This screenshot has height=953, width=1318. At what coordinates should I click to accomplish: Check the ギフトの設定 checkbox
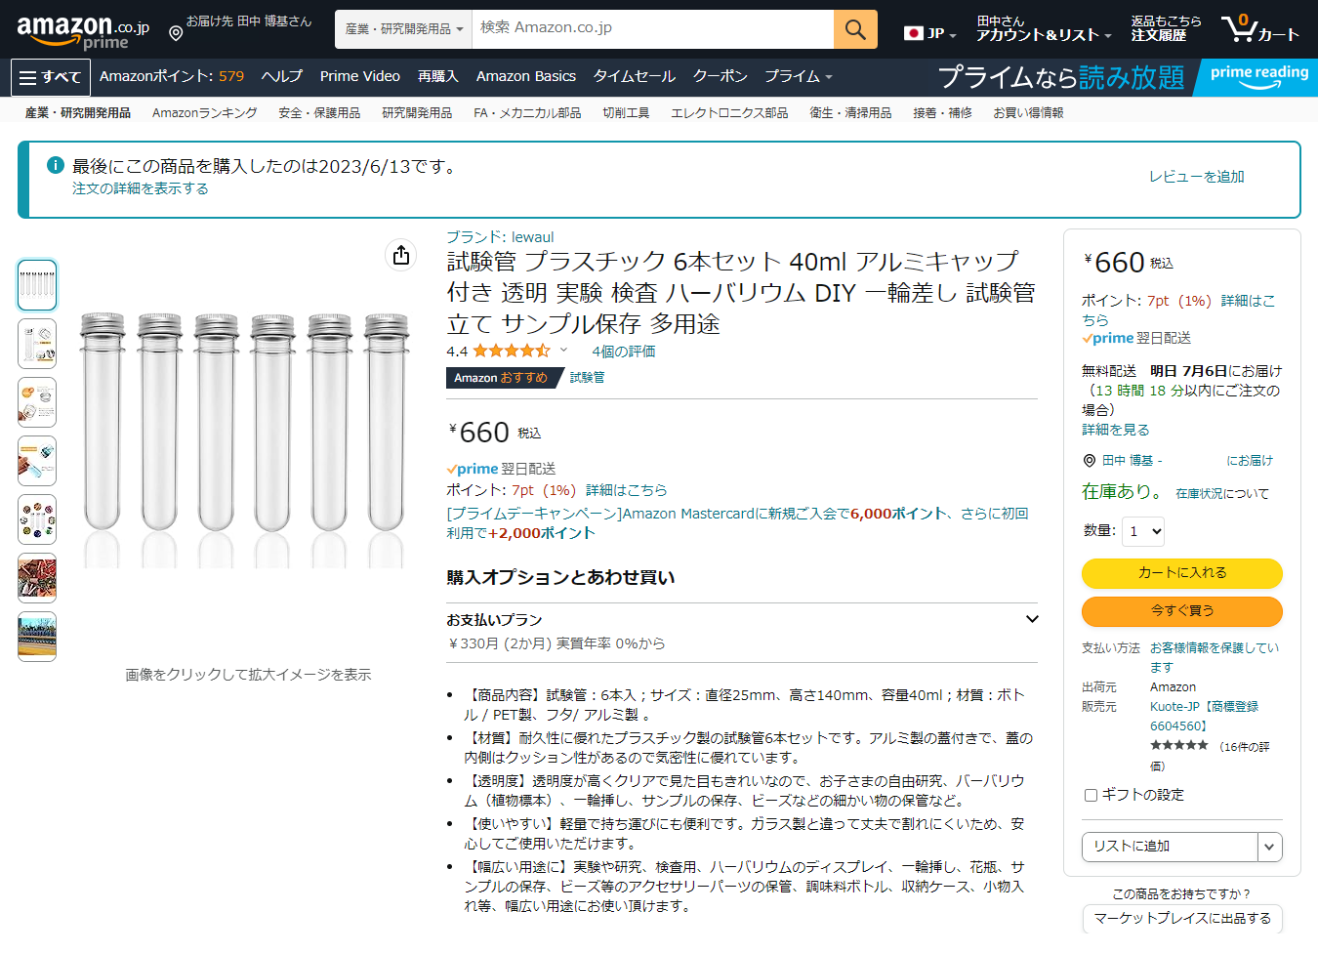(x=1091, y=795)
